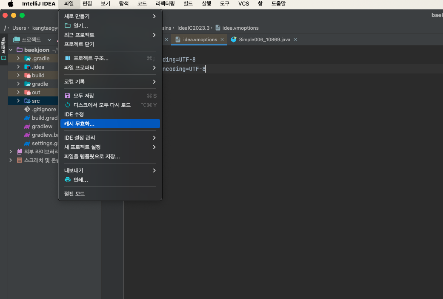This screenshot has height=299, width=443.
Task: Expand the .gradle folder
Action: click(18, 58)
